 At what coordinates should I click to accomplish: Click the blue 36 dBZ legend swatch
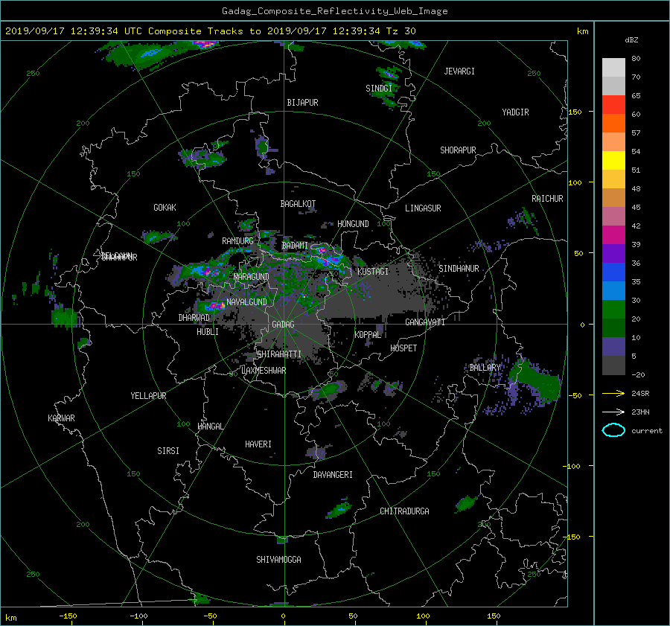pyautogui.click(x=613, y=272)
